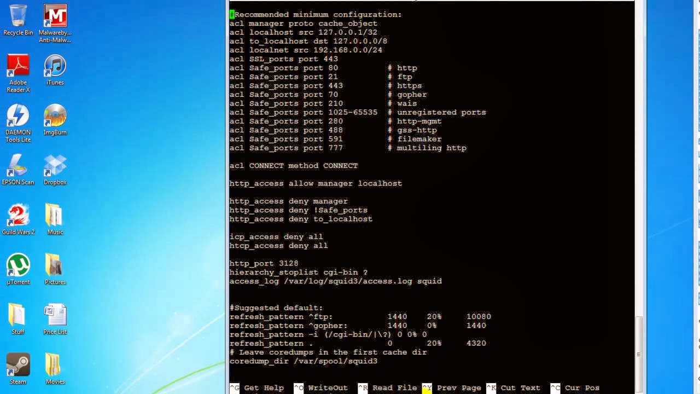The height and width of the screenshot is (394, 700).
Task: Open the Movies folder icon
Action: point(55,369)
